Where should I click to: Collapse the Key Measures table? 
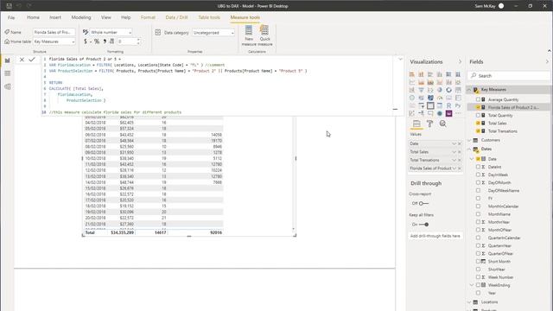point(469,90)
